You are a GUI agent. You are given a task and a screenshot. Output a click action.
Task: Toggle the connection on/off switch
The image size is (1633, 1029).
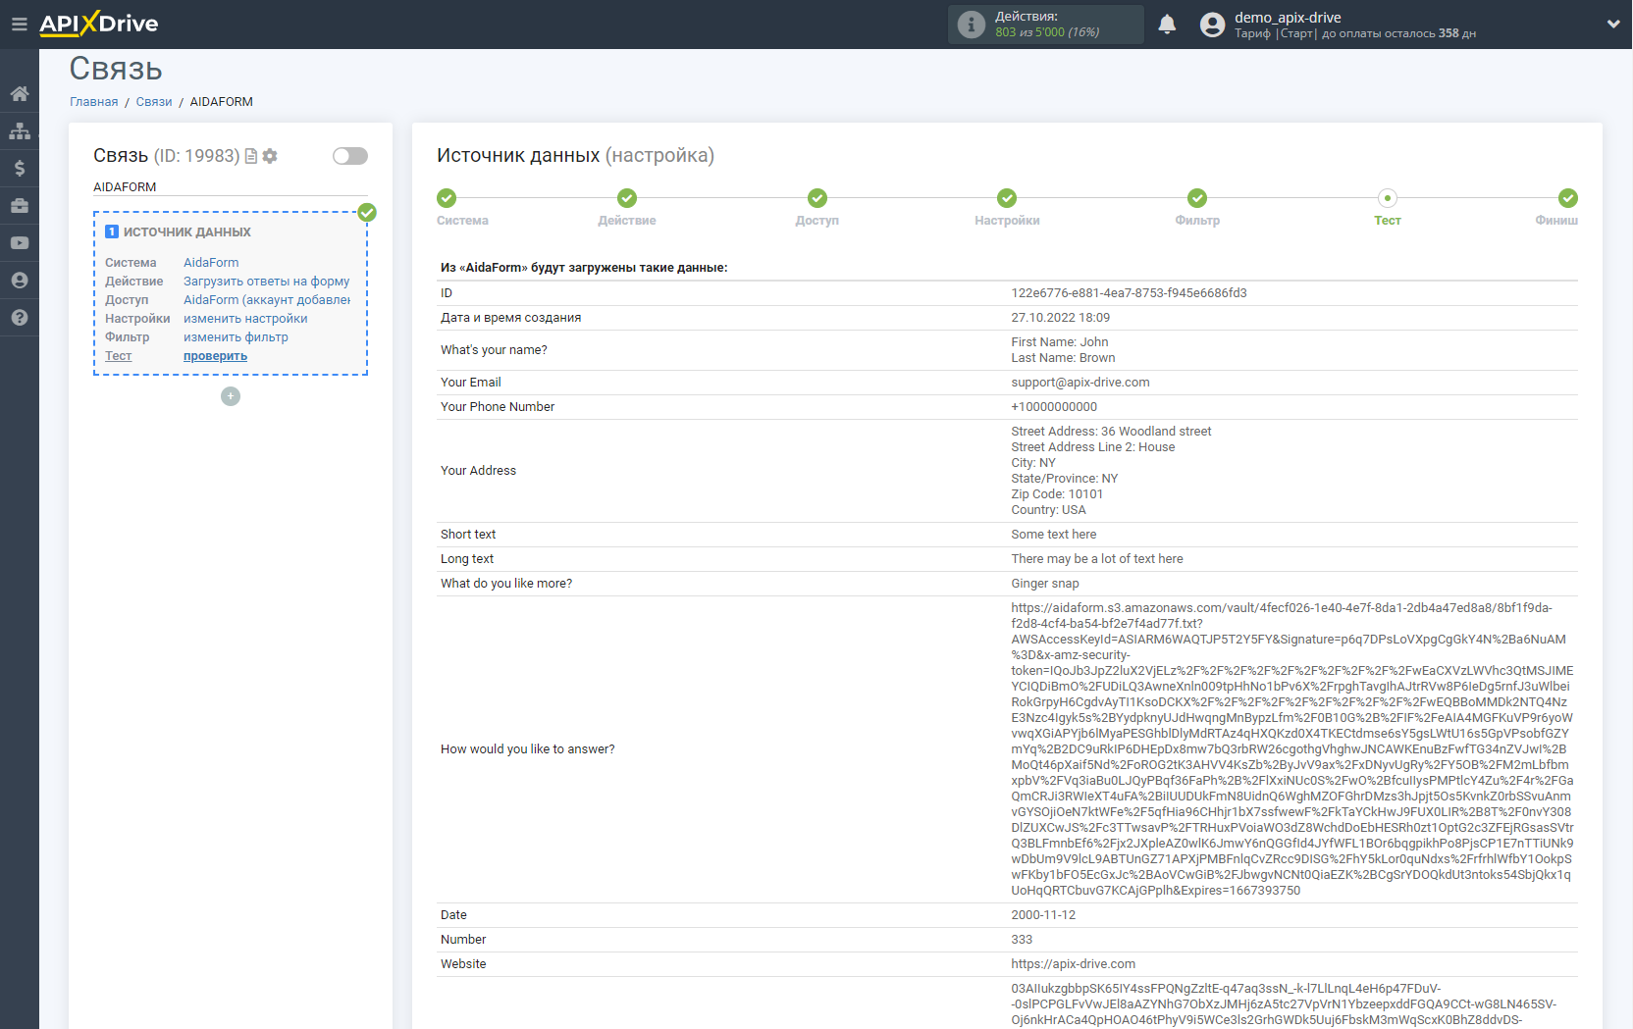pos(350,156)
